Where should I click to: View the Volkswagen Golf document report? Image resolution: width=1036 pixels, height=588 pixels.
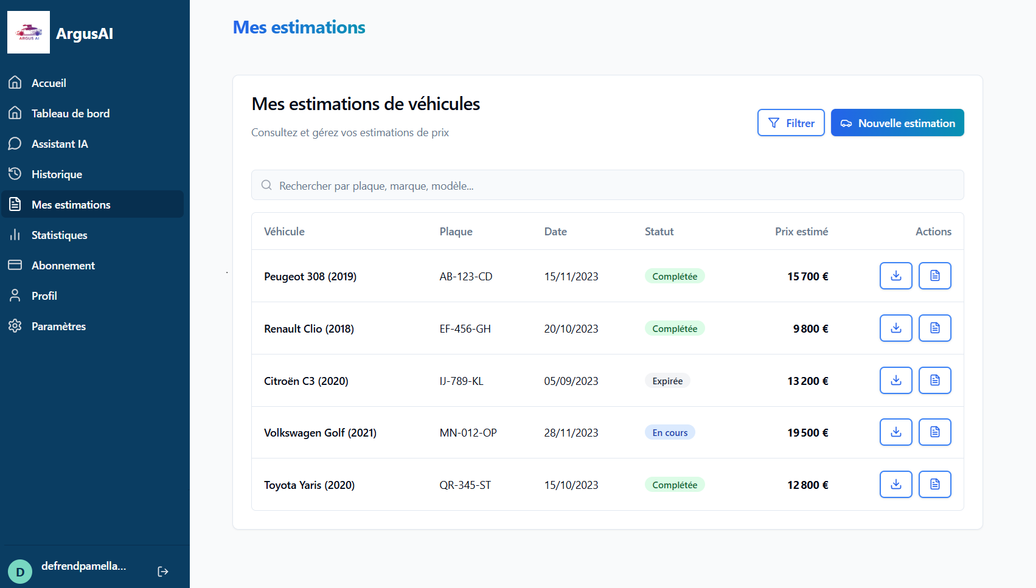[935, 432]
